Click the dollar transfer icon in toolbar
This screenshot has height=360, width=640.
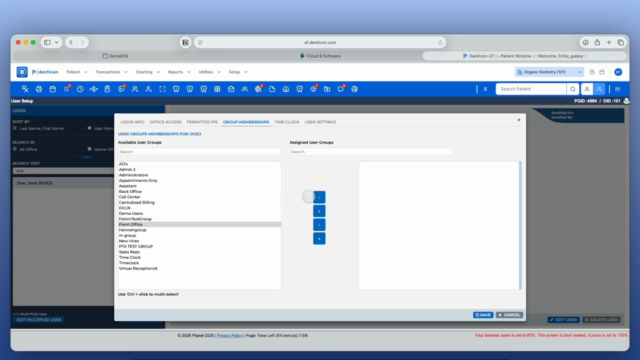click(94, 89)
